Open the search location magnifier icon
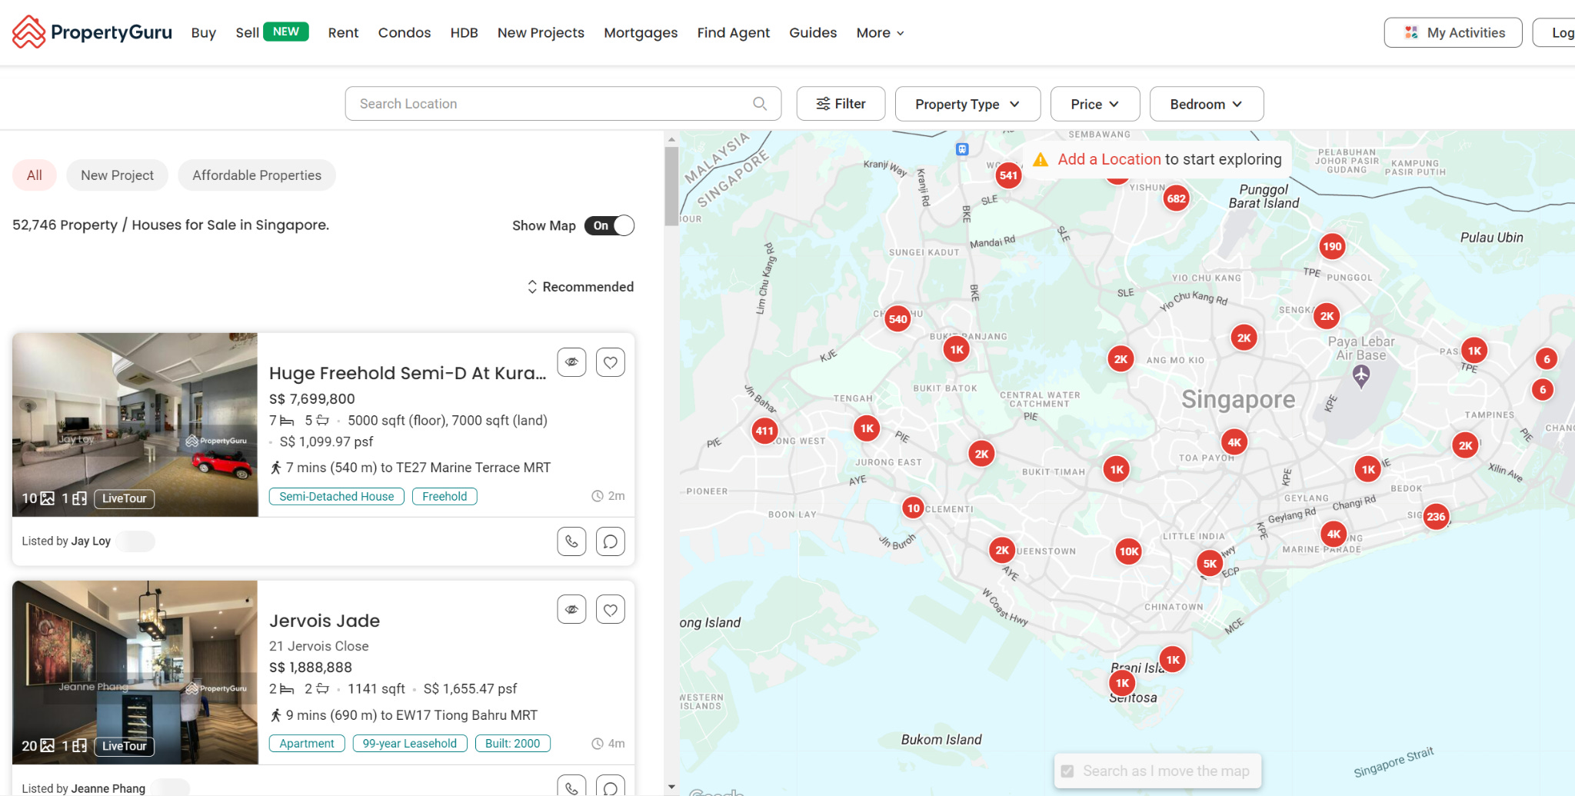Screen dimensions: 1575x796 point(759,103)
